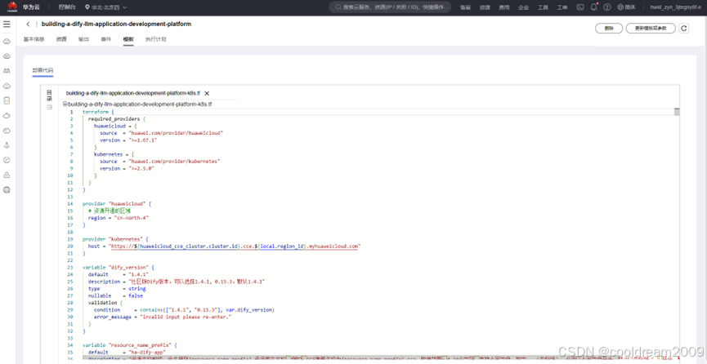Expand the 华北-北京四 region selector
The image size is (707, 364).
106,7
